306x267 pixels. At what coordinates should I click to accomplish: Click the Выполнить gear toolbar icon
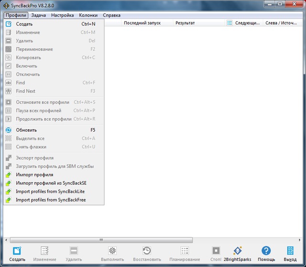click(x=112, y=251)
